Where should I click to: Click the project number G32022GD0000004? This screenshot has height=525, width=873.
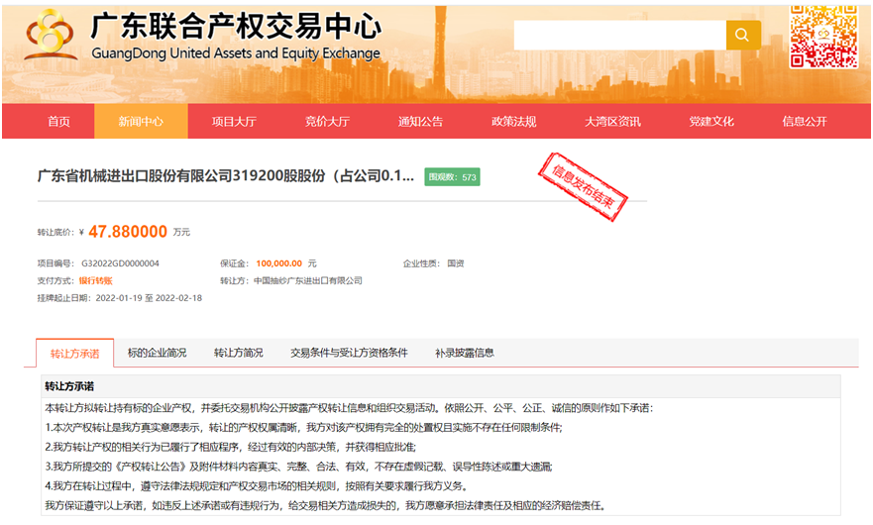click(x=120, y=263)
